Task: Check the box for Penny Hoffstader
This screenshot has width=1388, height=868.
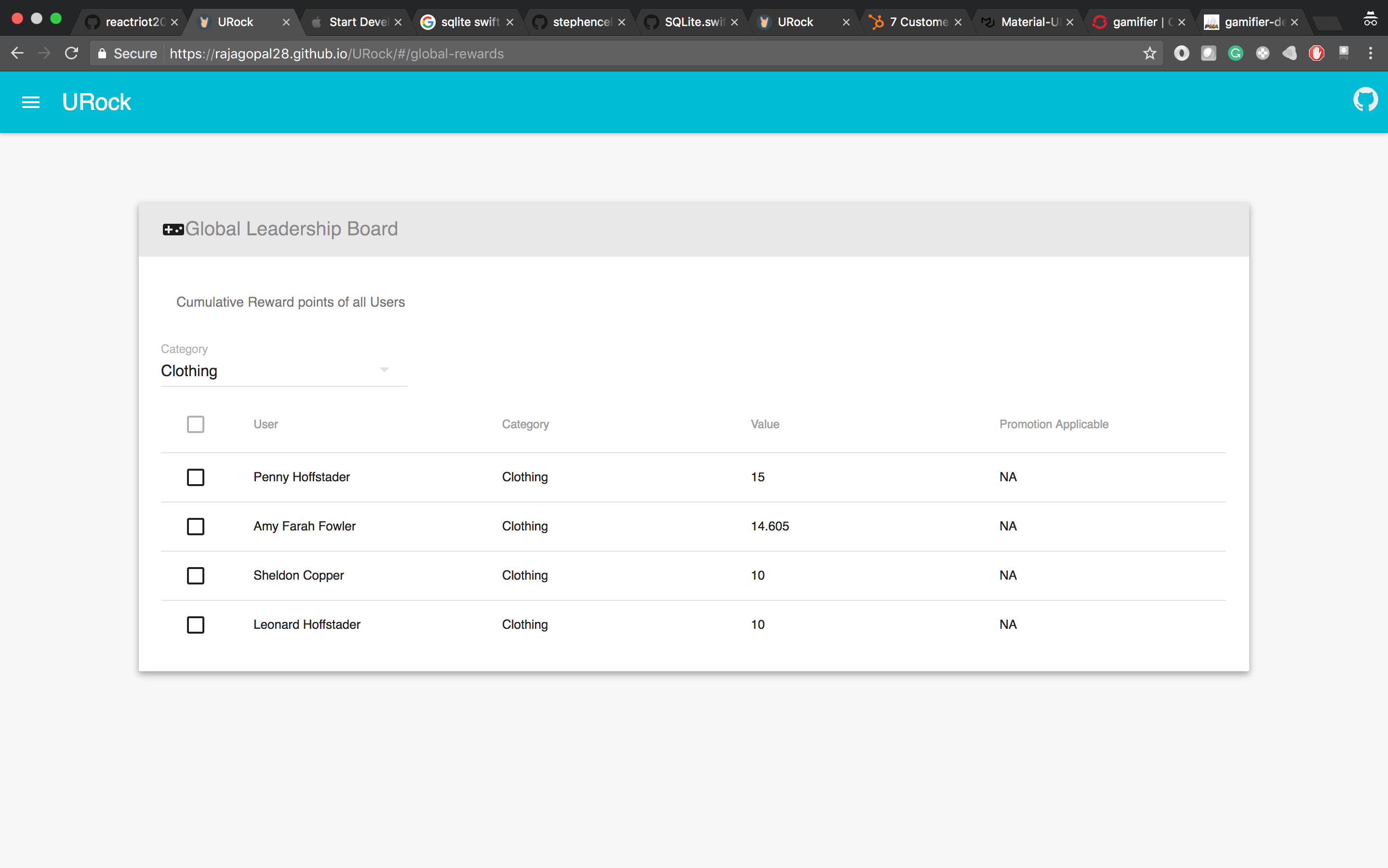Action: pyautogui.click(x=196, y=477)
